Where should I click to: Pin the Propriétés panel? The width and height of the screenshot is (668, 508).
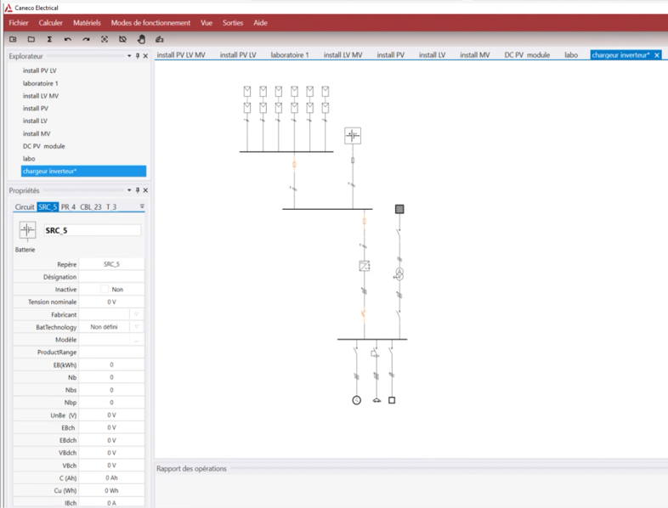click(x=138, y=190)
